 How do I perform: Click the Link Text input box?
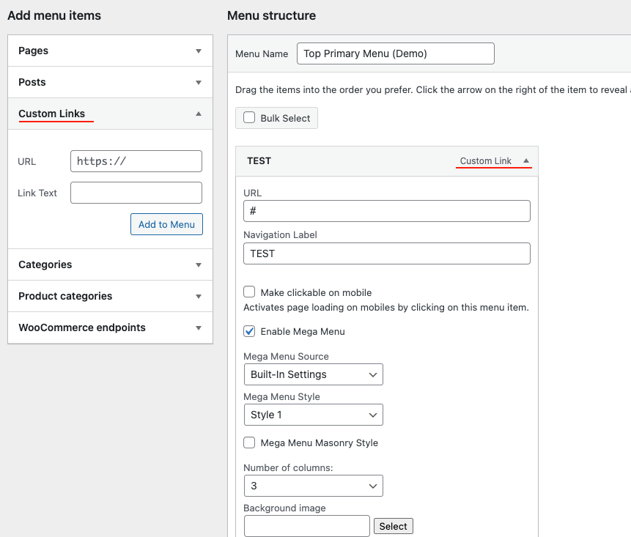(136, 193)
